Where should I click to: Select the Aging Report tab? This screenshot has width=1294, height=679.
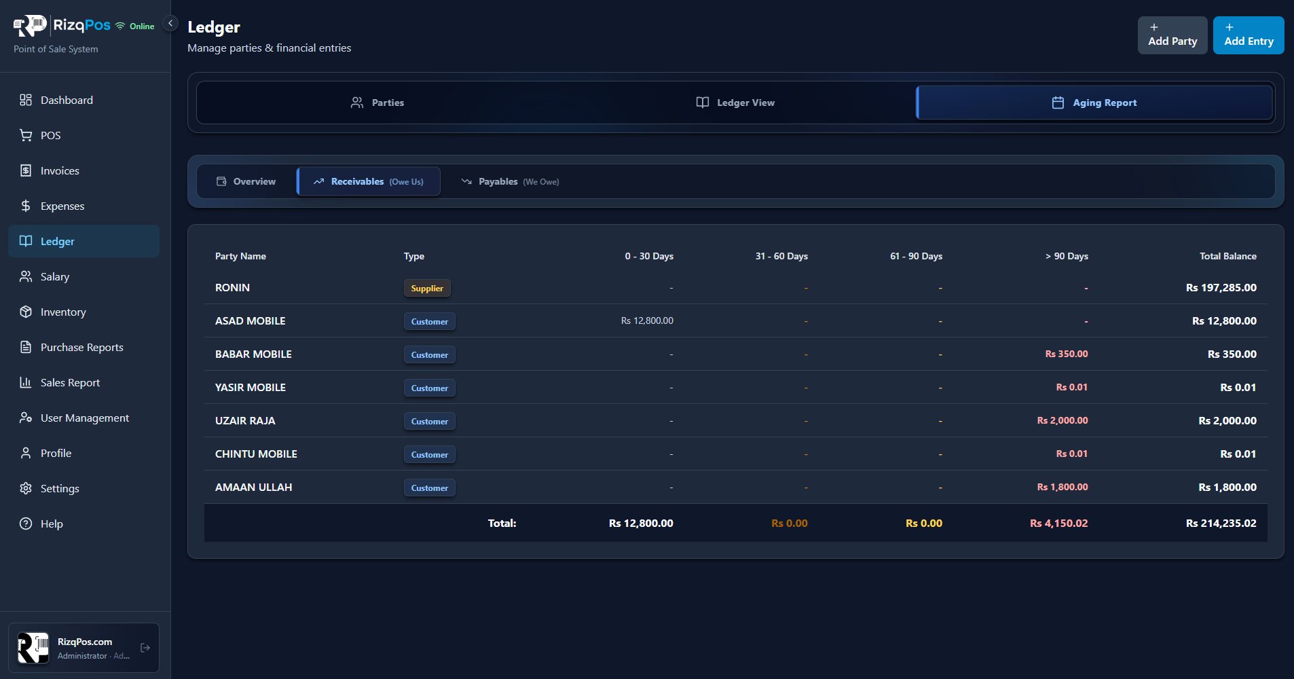(1094, 103)
